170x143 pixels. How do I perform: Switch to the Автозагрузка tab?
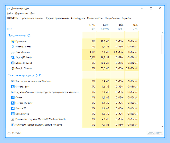(x=78, y=18)
